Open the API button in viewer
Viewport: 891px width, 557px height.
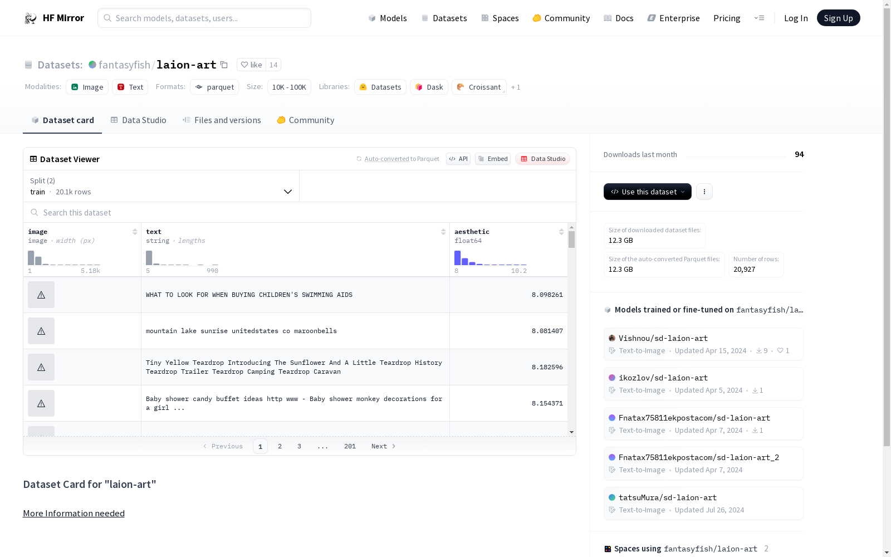coord(458,159)
